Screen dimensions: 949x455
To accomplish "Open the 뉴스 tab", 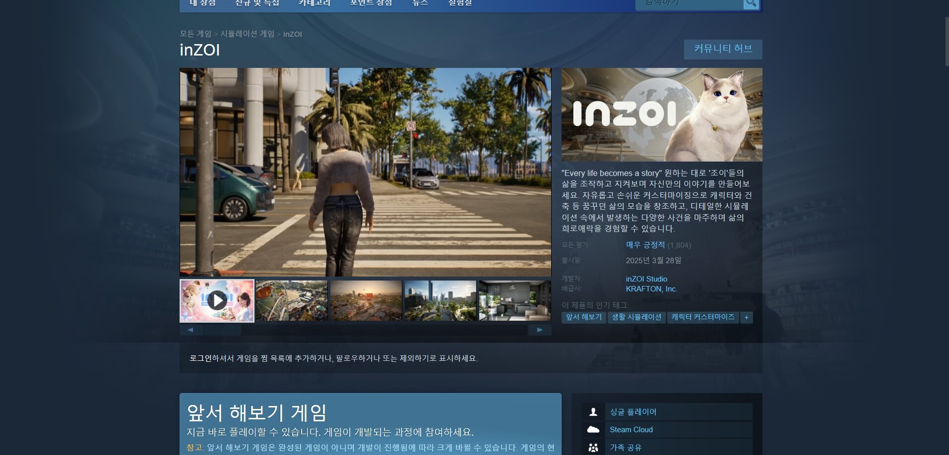I will 420,3.
